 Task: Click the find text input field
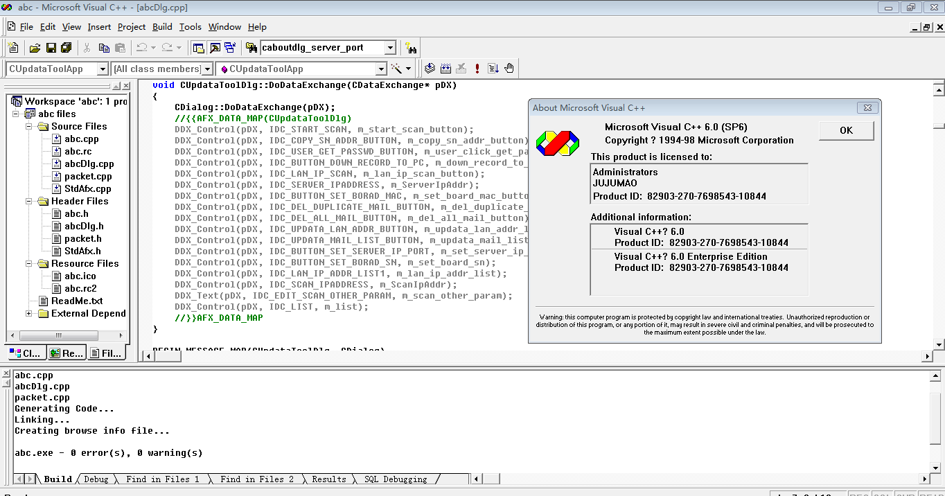pos(322,48)
